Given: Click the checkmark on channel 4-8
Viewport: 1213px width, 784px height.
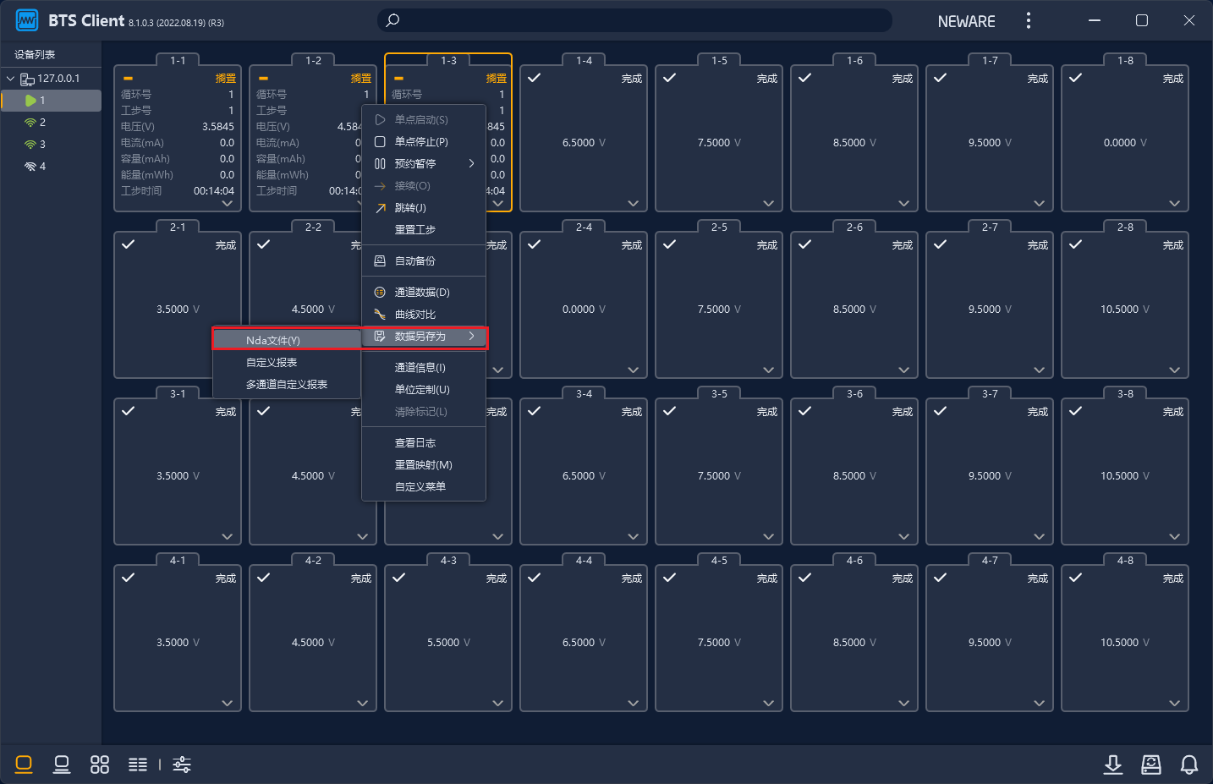Looking at the screenshot, I should (x=1075, y=578).
